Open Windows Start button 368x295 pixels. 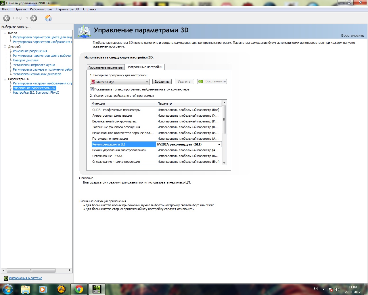[8, 289]
